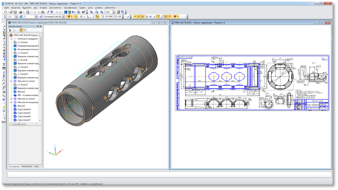Click the New document icon
This screenshot has height=190, width=338.
click(x=5, y=12)
